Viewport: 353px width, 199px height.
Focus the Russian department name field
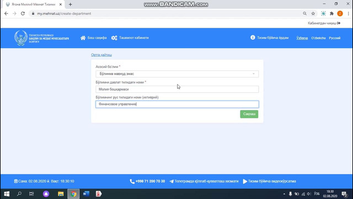177,104
